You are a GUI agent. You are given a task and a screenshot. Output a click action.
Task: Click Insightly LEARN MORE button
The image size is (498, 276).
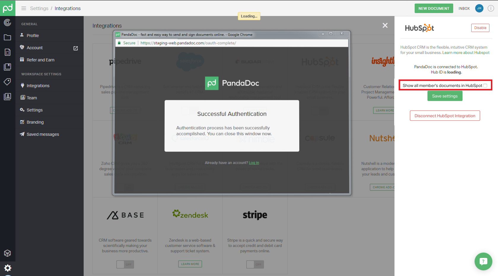[384, 111]
